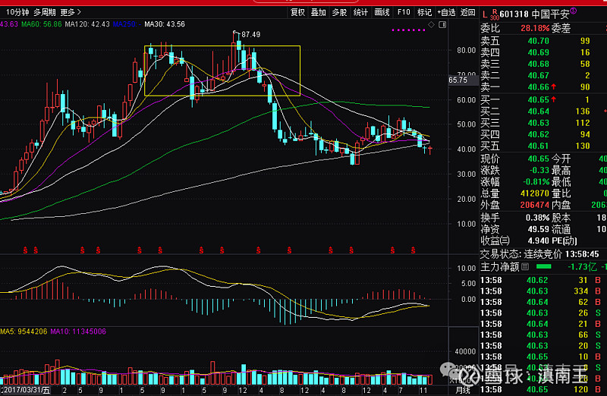Click the 87.49 high price marker

pyautogui.click(x=250, y=34)
